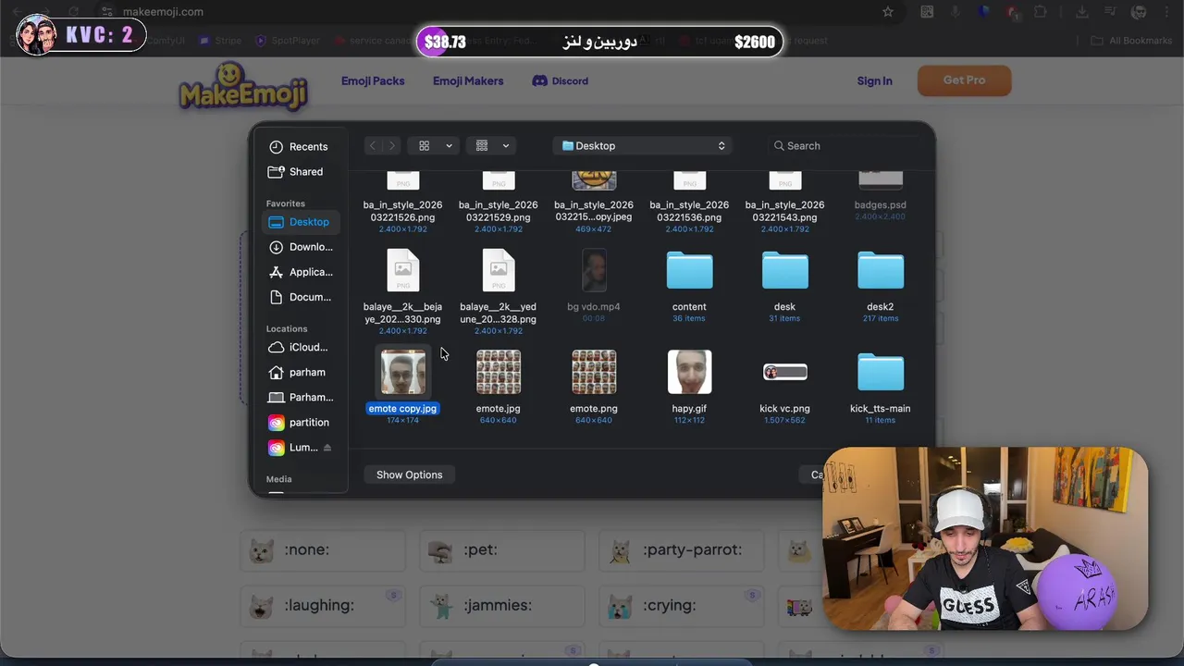Select ba_in_style_2026 03221529.png file name
The image size is (1184, 666).
pyautogui.click(x=498, y=211)
